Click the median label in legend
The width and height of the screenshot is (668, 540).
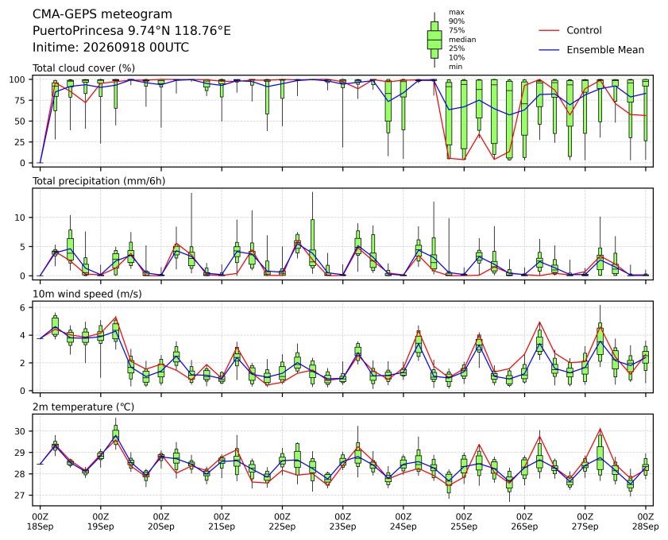(462, 40)
